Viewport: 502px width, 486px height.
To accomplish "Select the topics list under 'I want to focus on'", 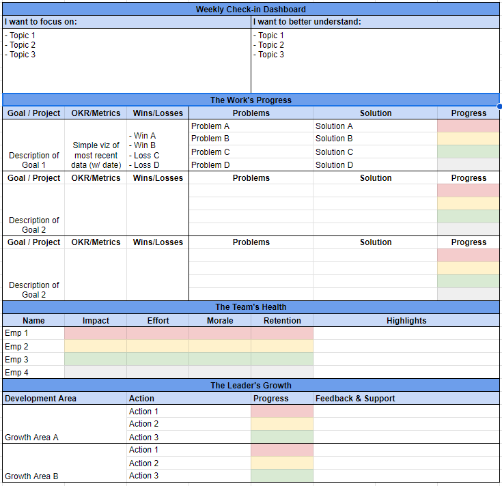I will pyautogui.click(x=126, y=61).
